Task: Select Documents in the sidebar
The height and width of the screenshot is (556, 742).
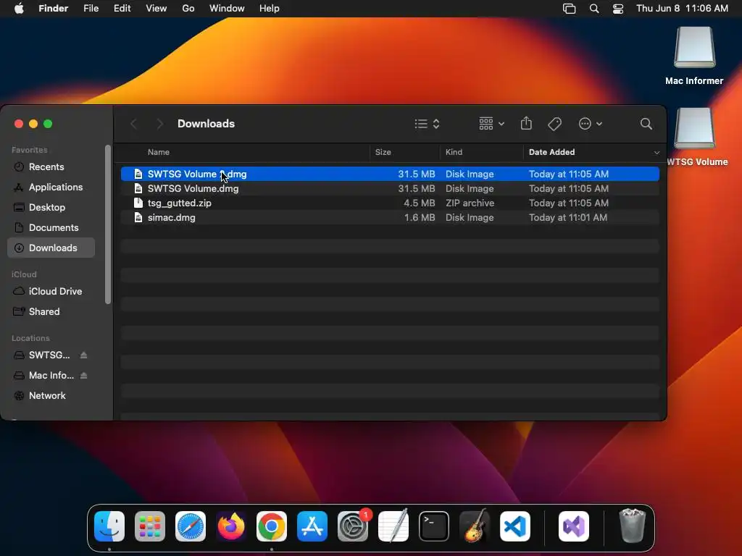Action: tap(51, 228)
